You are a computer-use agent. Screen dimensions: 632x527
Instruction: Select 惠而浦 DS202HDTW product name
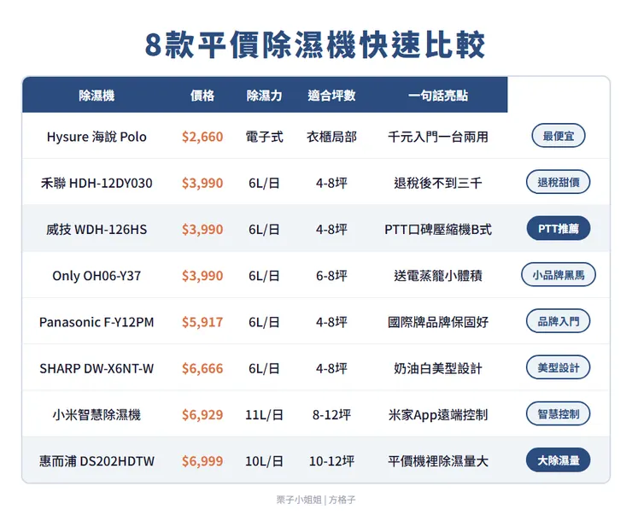point(97,461)
